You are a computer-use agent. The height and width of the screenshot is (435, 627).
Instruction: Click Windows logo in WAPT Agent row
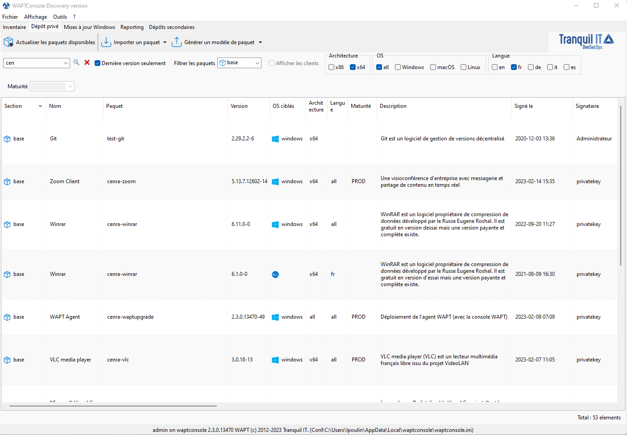(275, 317)
